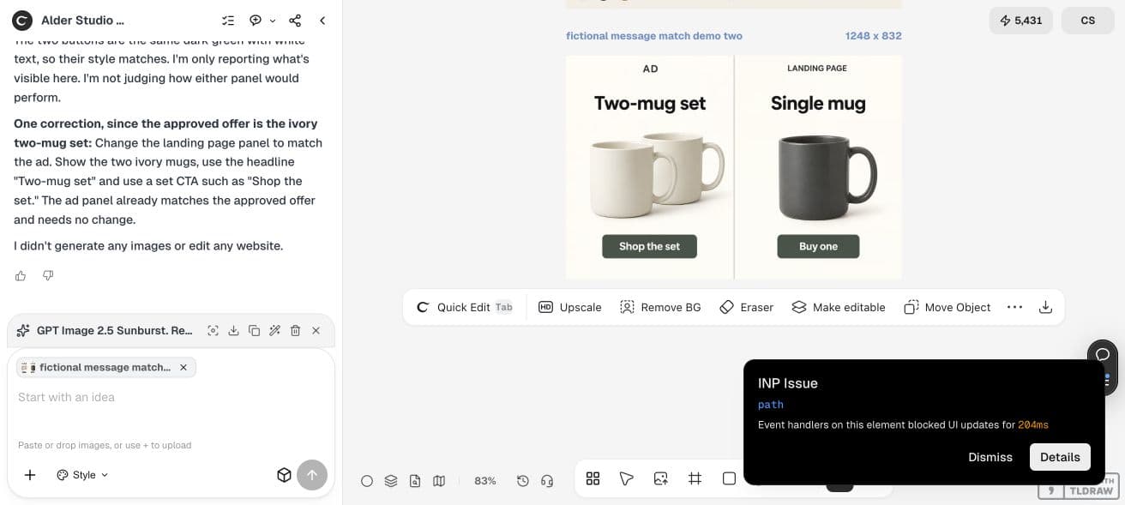The height and width of the screenshot is (505, 1125).
Task: Focus the 'Start with an idea' prompt field
Action: pyautogui.click(x=171, y=397)
